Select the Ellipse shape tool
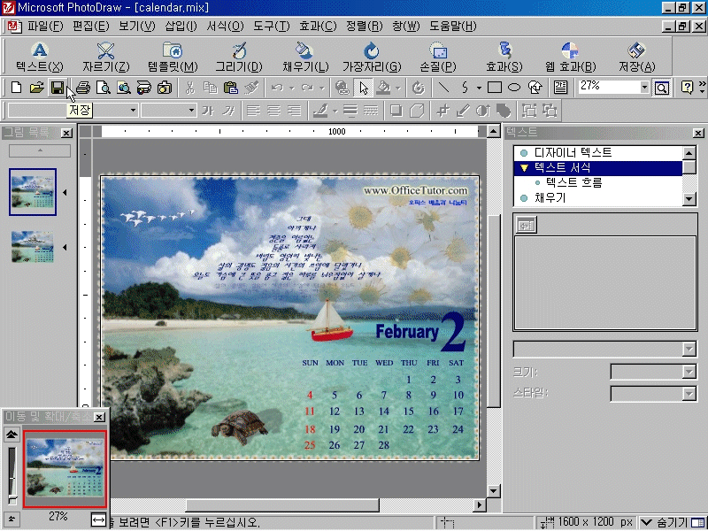Viewport: 708px width, 531px height. point(514,87)
